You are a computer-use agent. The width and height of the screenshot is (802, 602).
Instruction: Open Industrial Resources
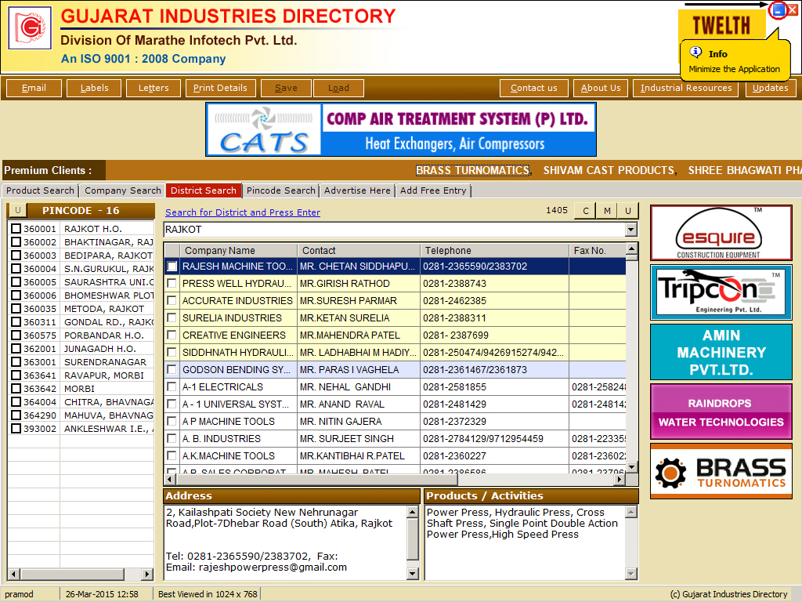pos(686,88)
